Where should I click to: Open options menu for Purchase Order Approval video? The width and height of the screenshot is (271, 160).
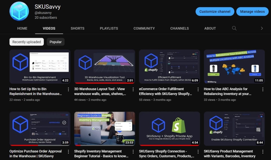point(69,151)
